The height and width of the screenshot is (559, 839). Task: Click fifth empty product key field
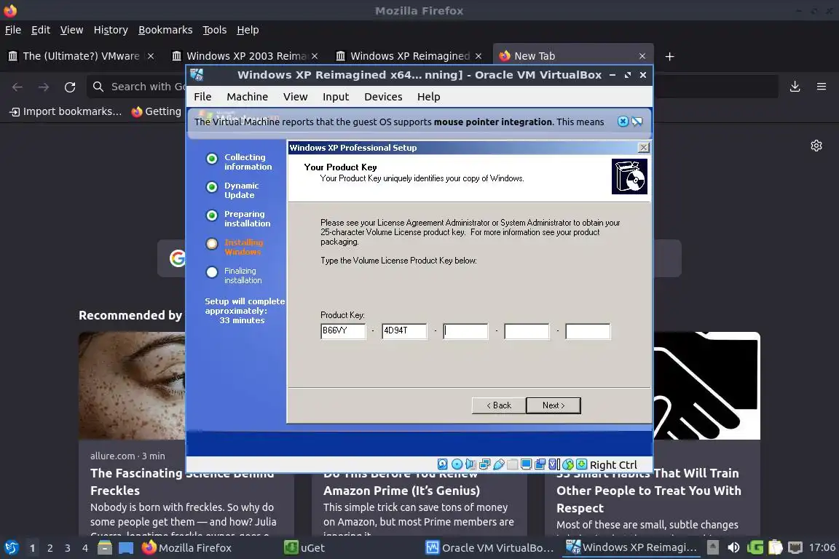click(x=588, y=331)
